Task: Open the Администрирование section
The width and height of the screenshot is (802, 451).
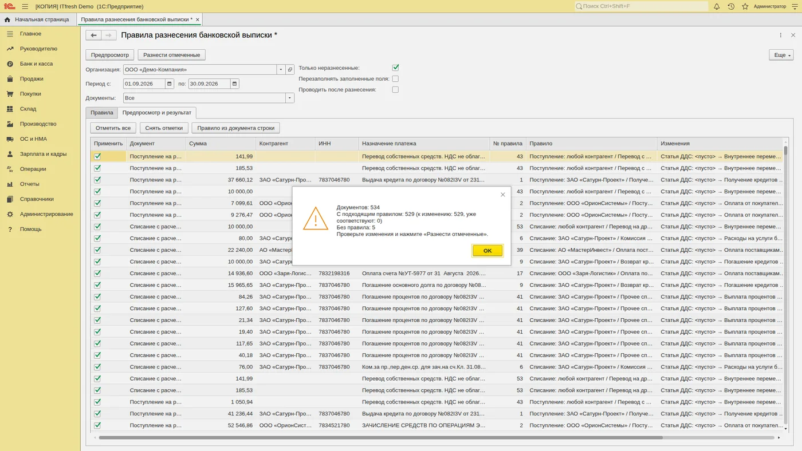Action: point(46,214)
